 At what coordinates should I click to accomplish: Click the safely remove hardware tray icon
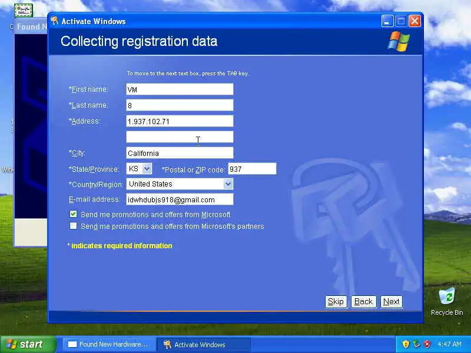click(416, 344)
